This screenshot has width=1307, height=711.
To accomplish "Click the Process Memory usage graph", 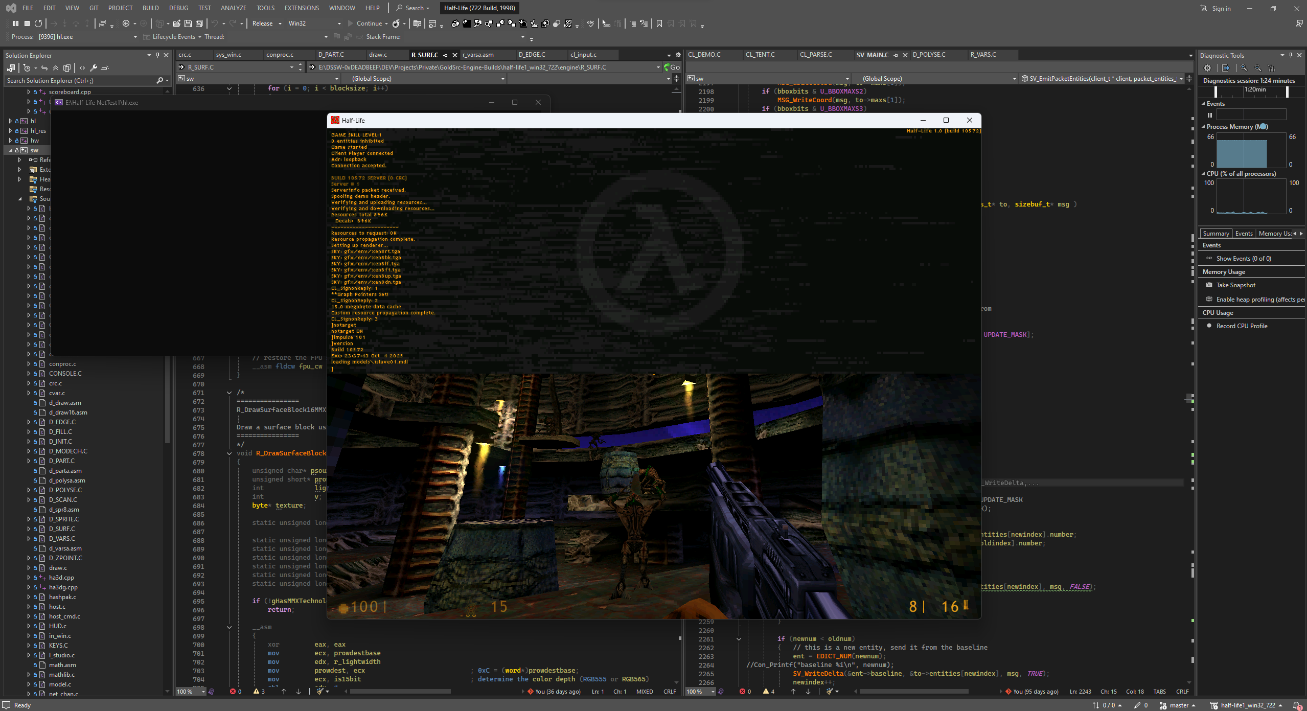I will point(1251,150).
